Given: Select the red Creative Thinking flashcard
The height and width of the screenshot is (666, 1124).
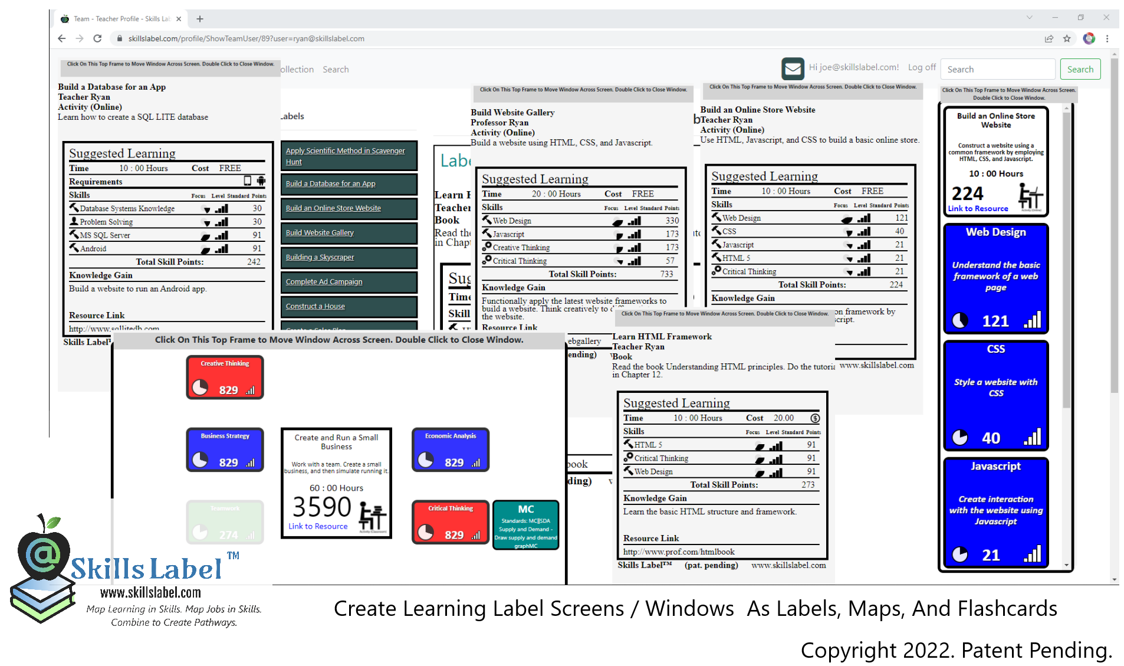Looking at the screenshot, I should click(225, 378).
